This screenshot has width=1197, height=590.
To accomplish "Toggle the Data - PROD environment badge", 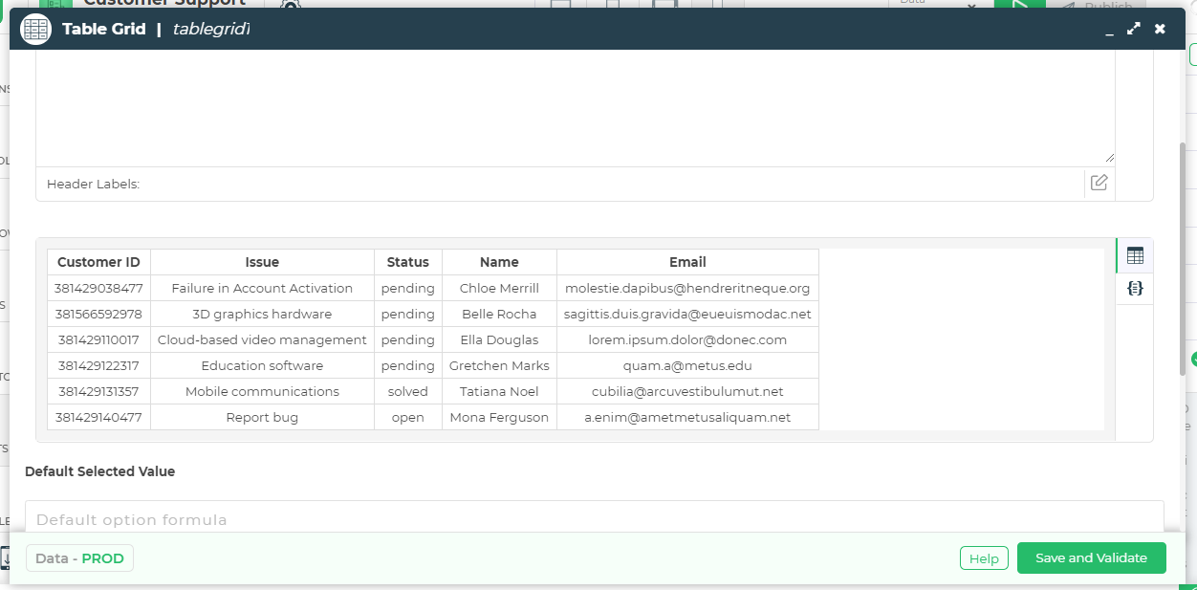I will click(78, 557).
